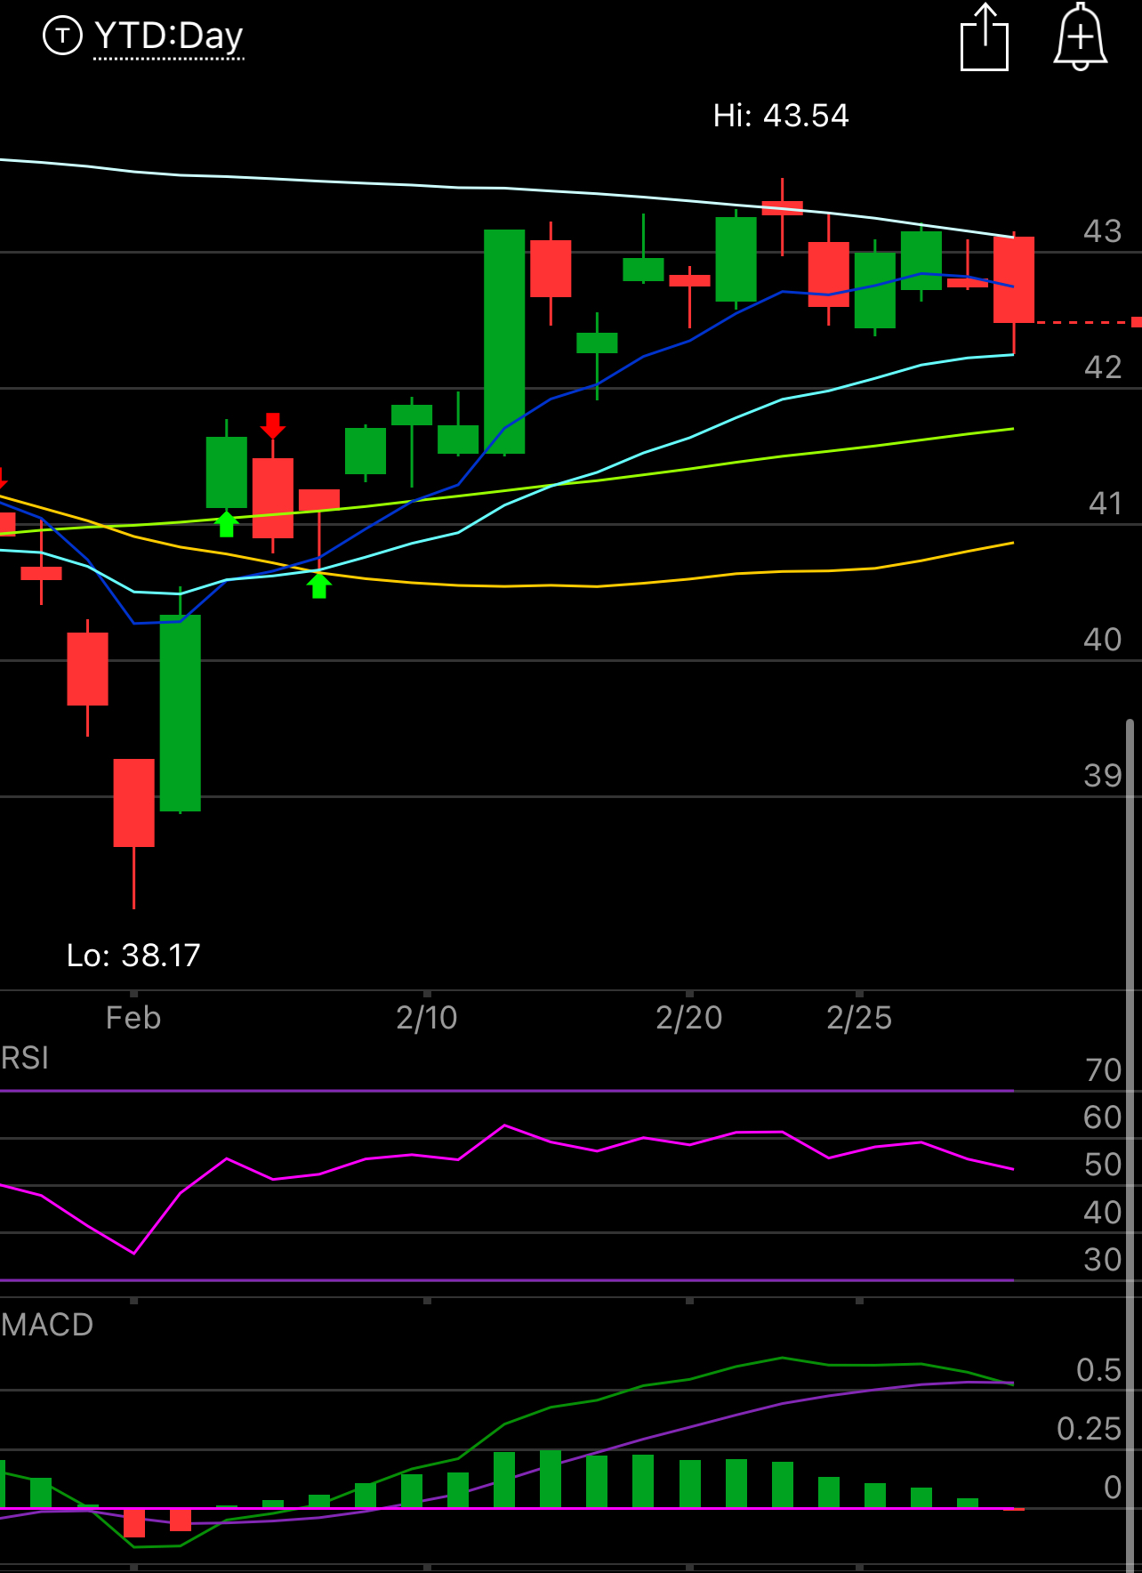This screenshot has width=1142, height=1573.
Task: Tap the MACD indicator label
Action: pyautogui.click(x=47, y=1325)
